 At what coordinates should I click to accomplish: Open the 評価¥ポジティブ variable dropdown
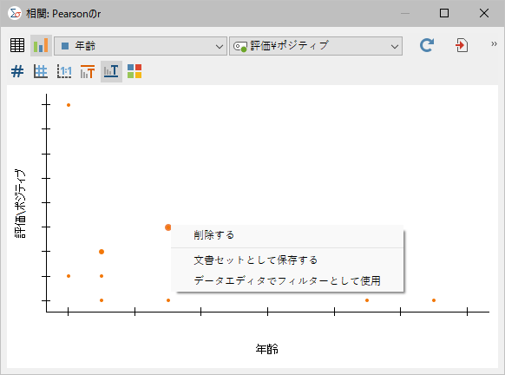coord(316,46)
